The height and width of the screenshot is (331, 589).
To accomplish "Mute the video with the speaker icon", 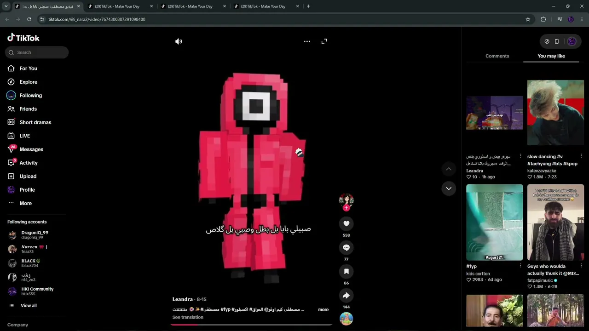I will 179,41.
